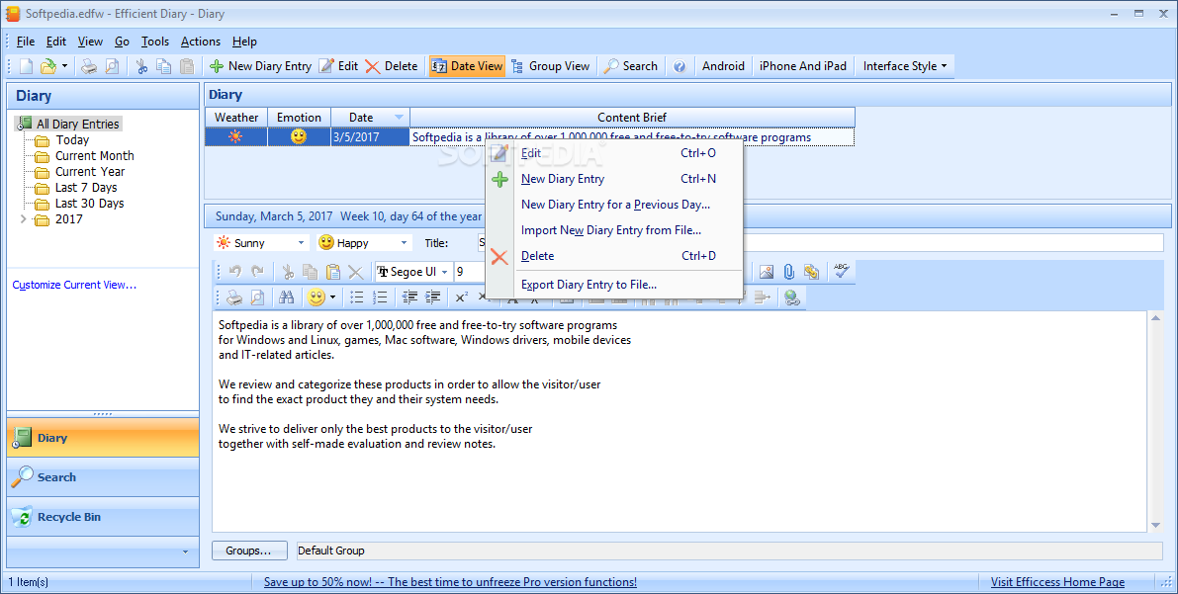Click the paperclip attachment icon

pos(789,272)
